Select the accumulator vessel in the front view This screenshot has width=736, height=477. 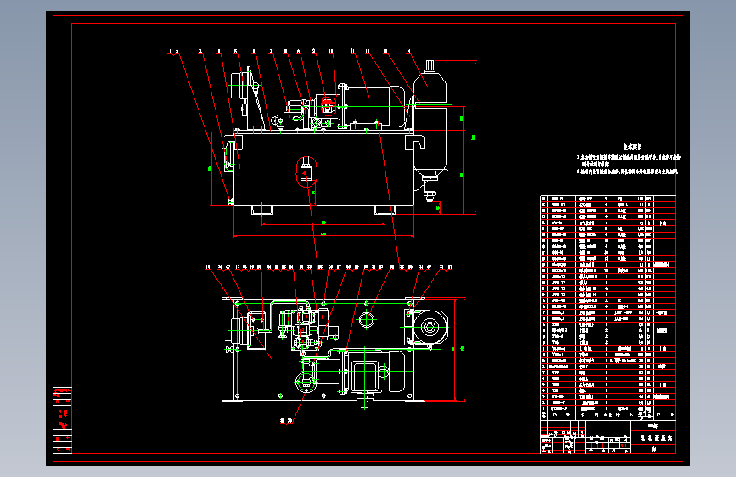[x=430, y=123]
